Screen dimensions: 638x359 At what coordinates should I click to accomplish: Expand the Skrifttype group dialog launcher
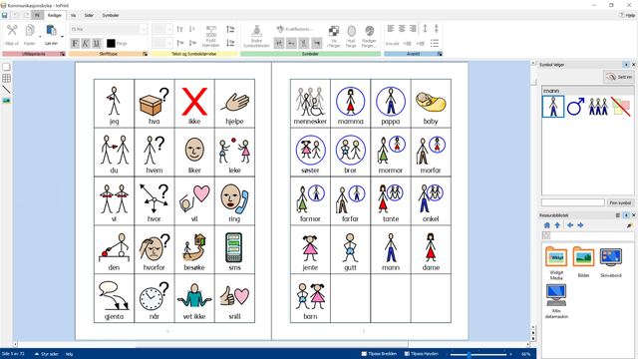tap(145, 54)
